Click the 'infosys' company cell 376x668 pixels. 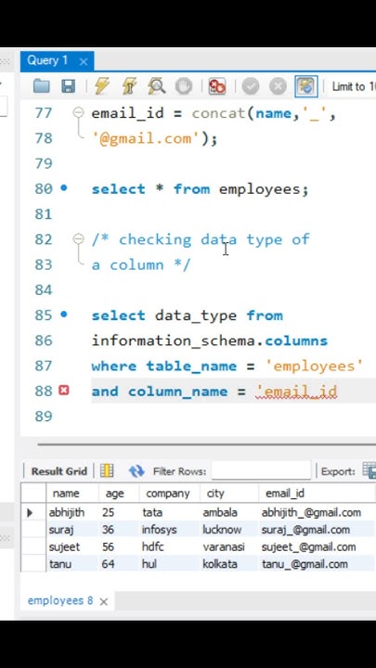pos(169,530)
